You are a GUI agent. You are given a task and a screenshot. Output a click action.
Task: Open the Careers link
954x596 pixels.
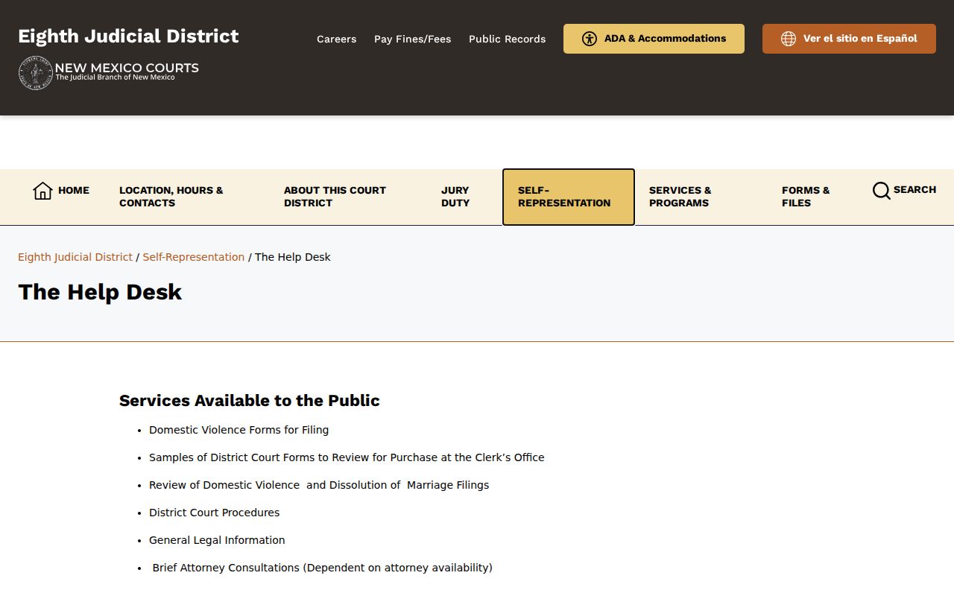tap(336, 39)
